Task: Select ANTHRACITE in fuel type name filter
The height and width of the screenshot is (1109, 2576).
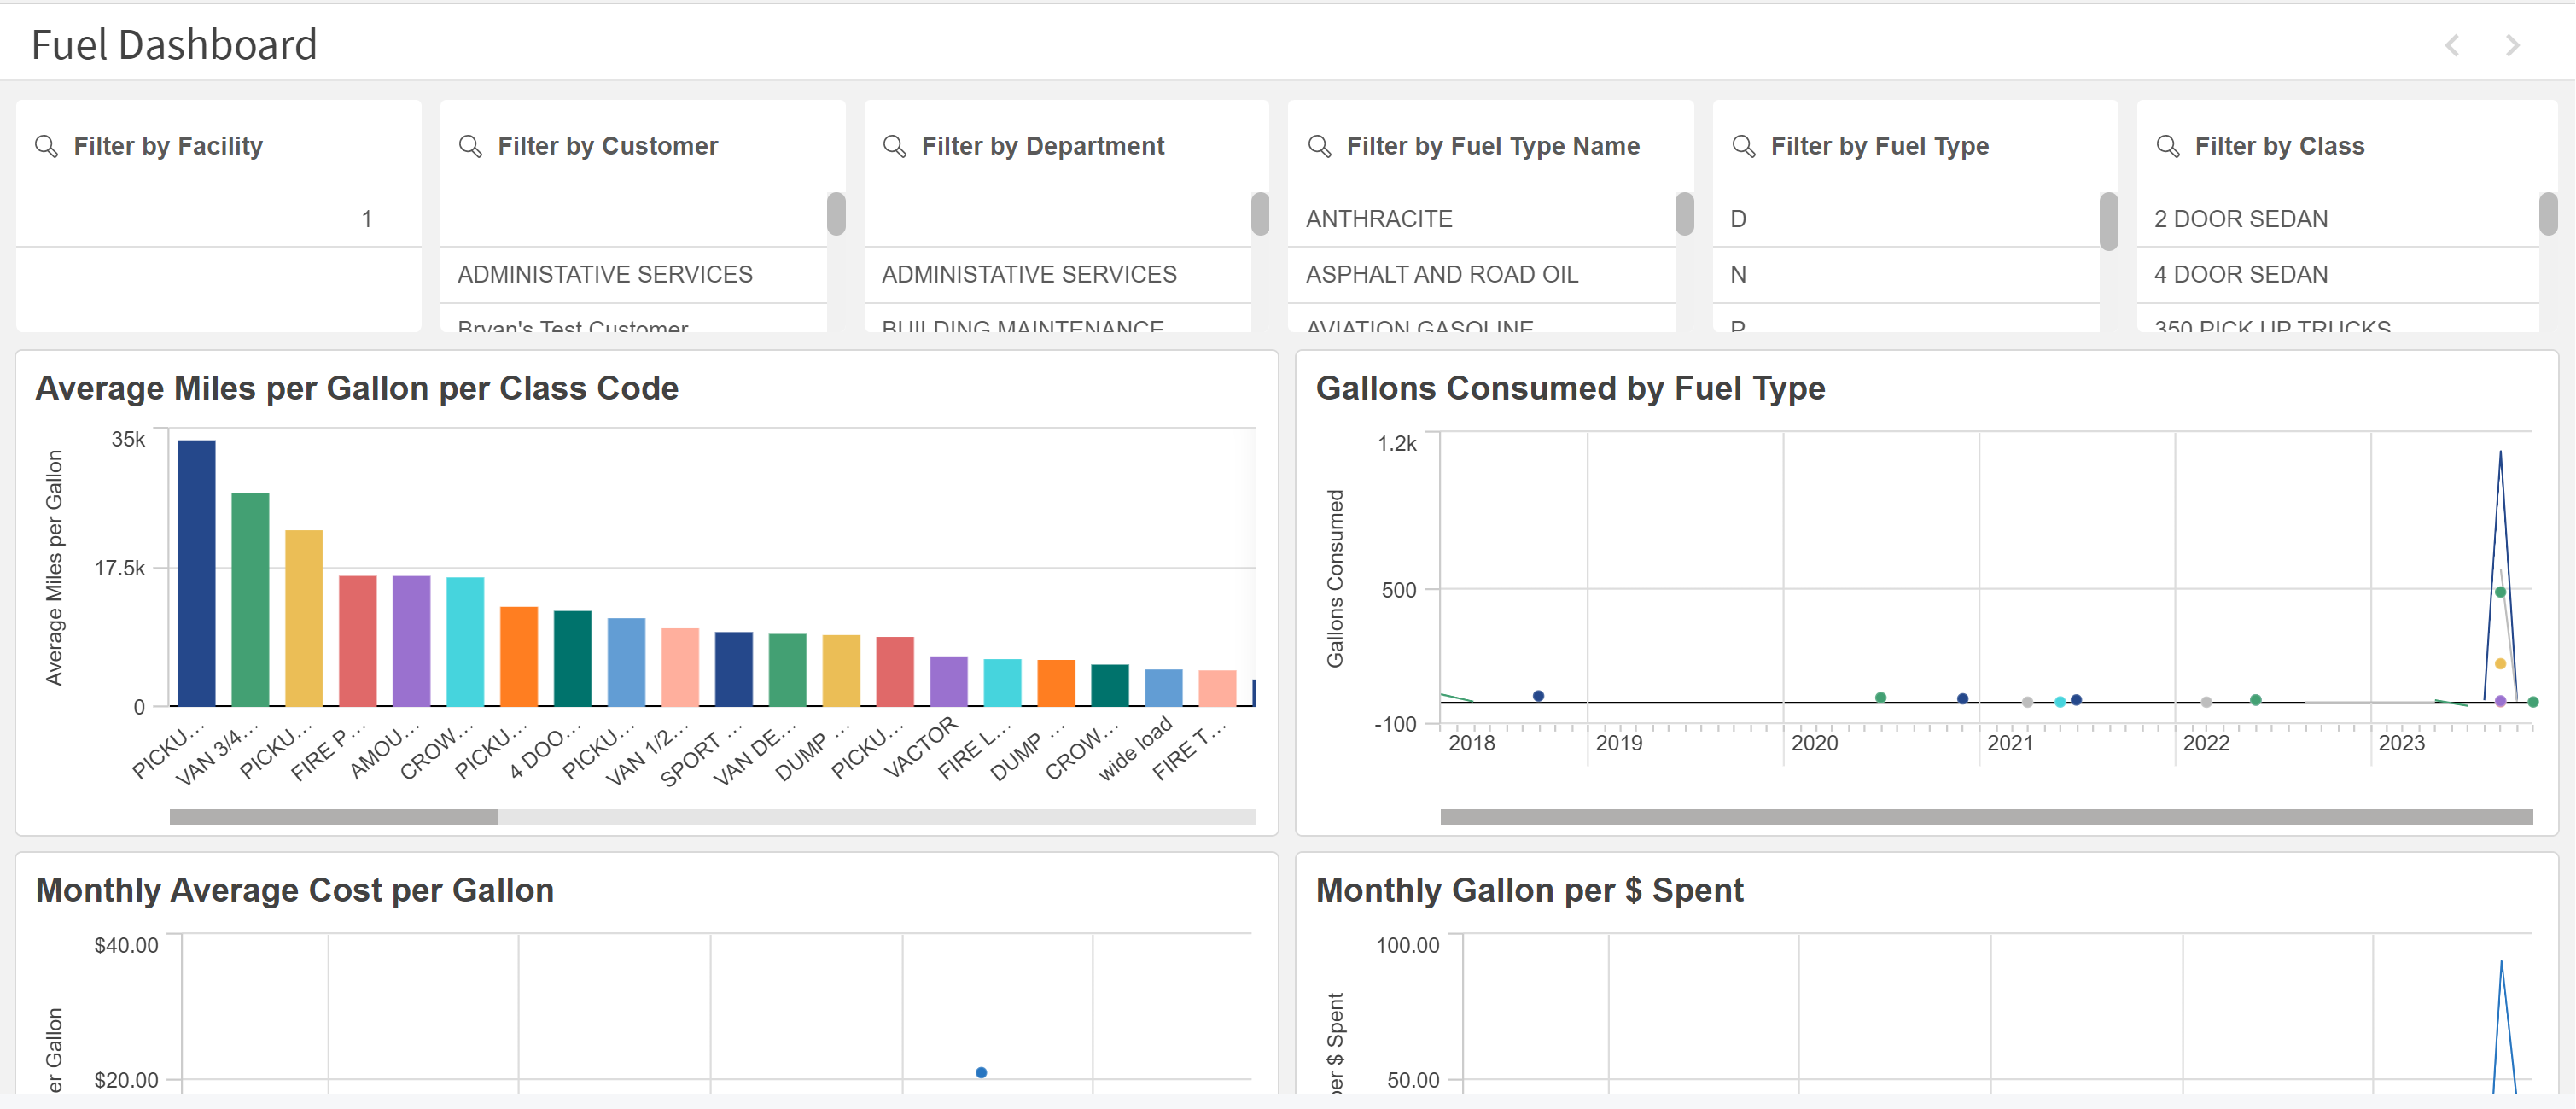Action: pyautogui.click(x=1379, y=219)
